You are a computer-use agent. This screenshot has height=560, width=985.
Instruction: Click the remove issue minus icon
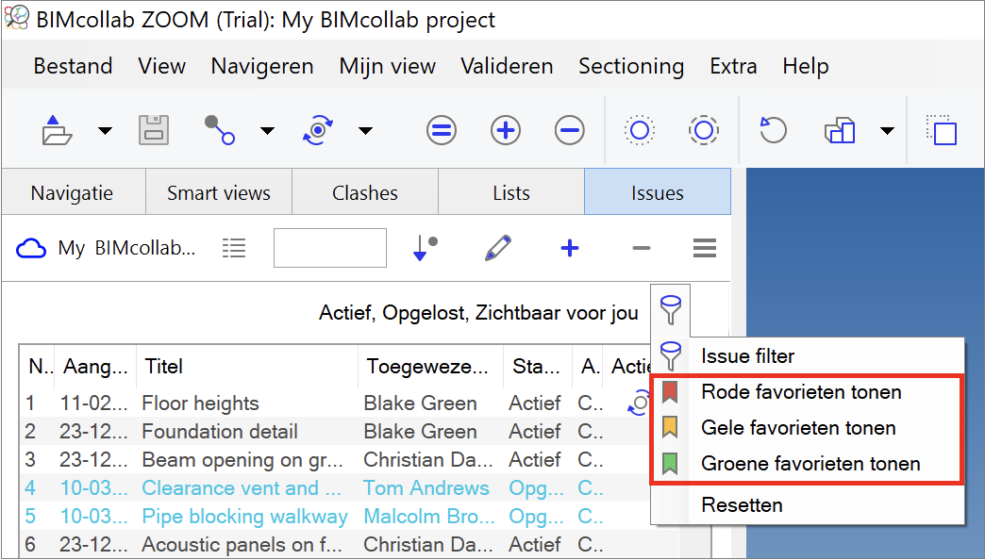[642, 248]
